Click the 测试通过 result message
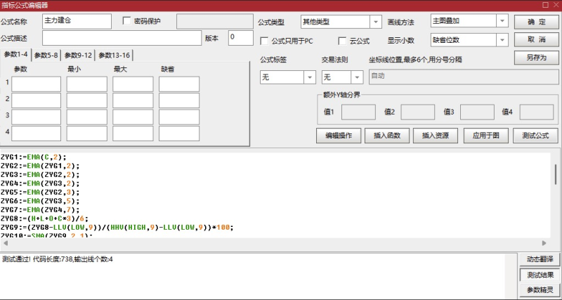 (x=58, y=259)
